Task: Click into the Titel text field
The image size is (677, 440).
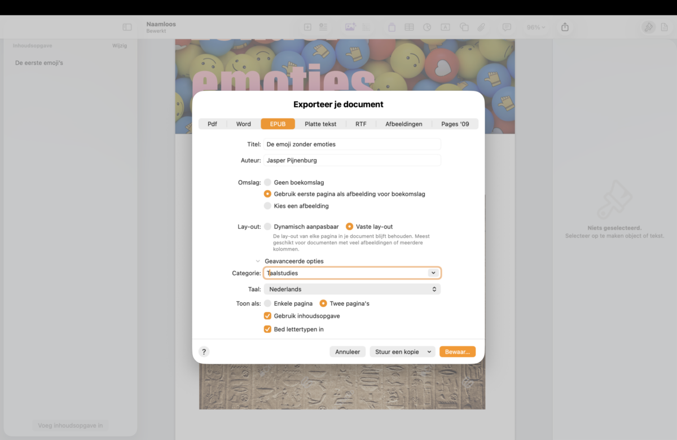Action: 352,144
